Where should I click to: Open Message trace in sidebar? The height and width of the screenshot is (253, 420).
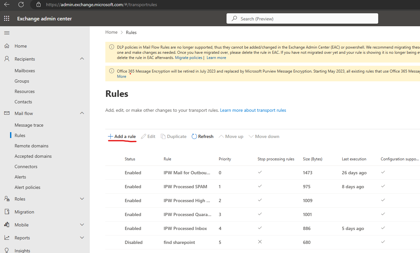coord(29,125)
